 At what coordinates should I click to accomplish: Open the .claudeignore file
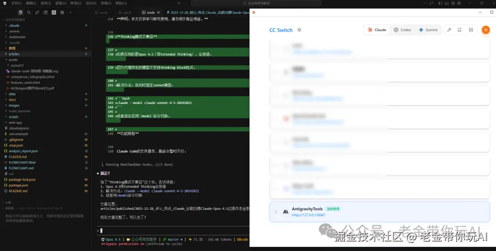coord(19,128)
